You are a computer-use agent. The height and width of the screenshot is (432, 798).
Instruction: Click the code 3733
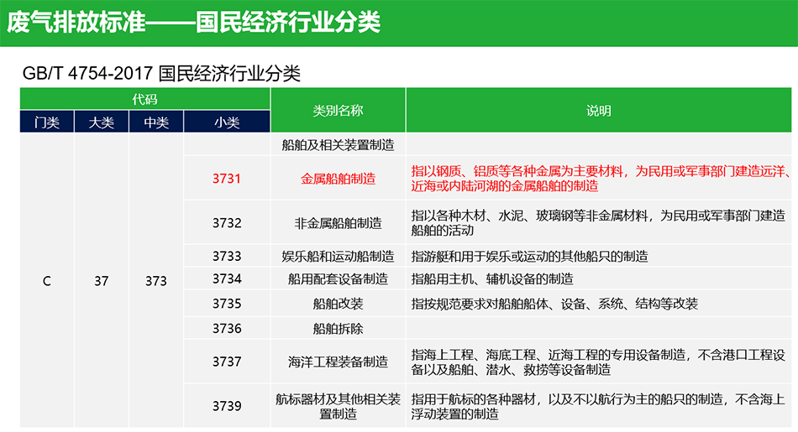tap(227, 256)
